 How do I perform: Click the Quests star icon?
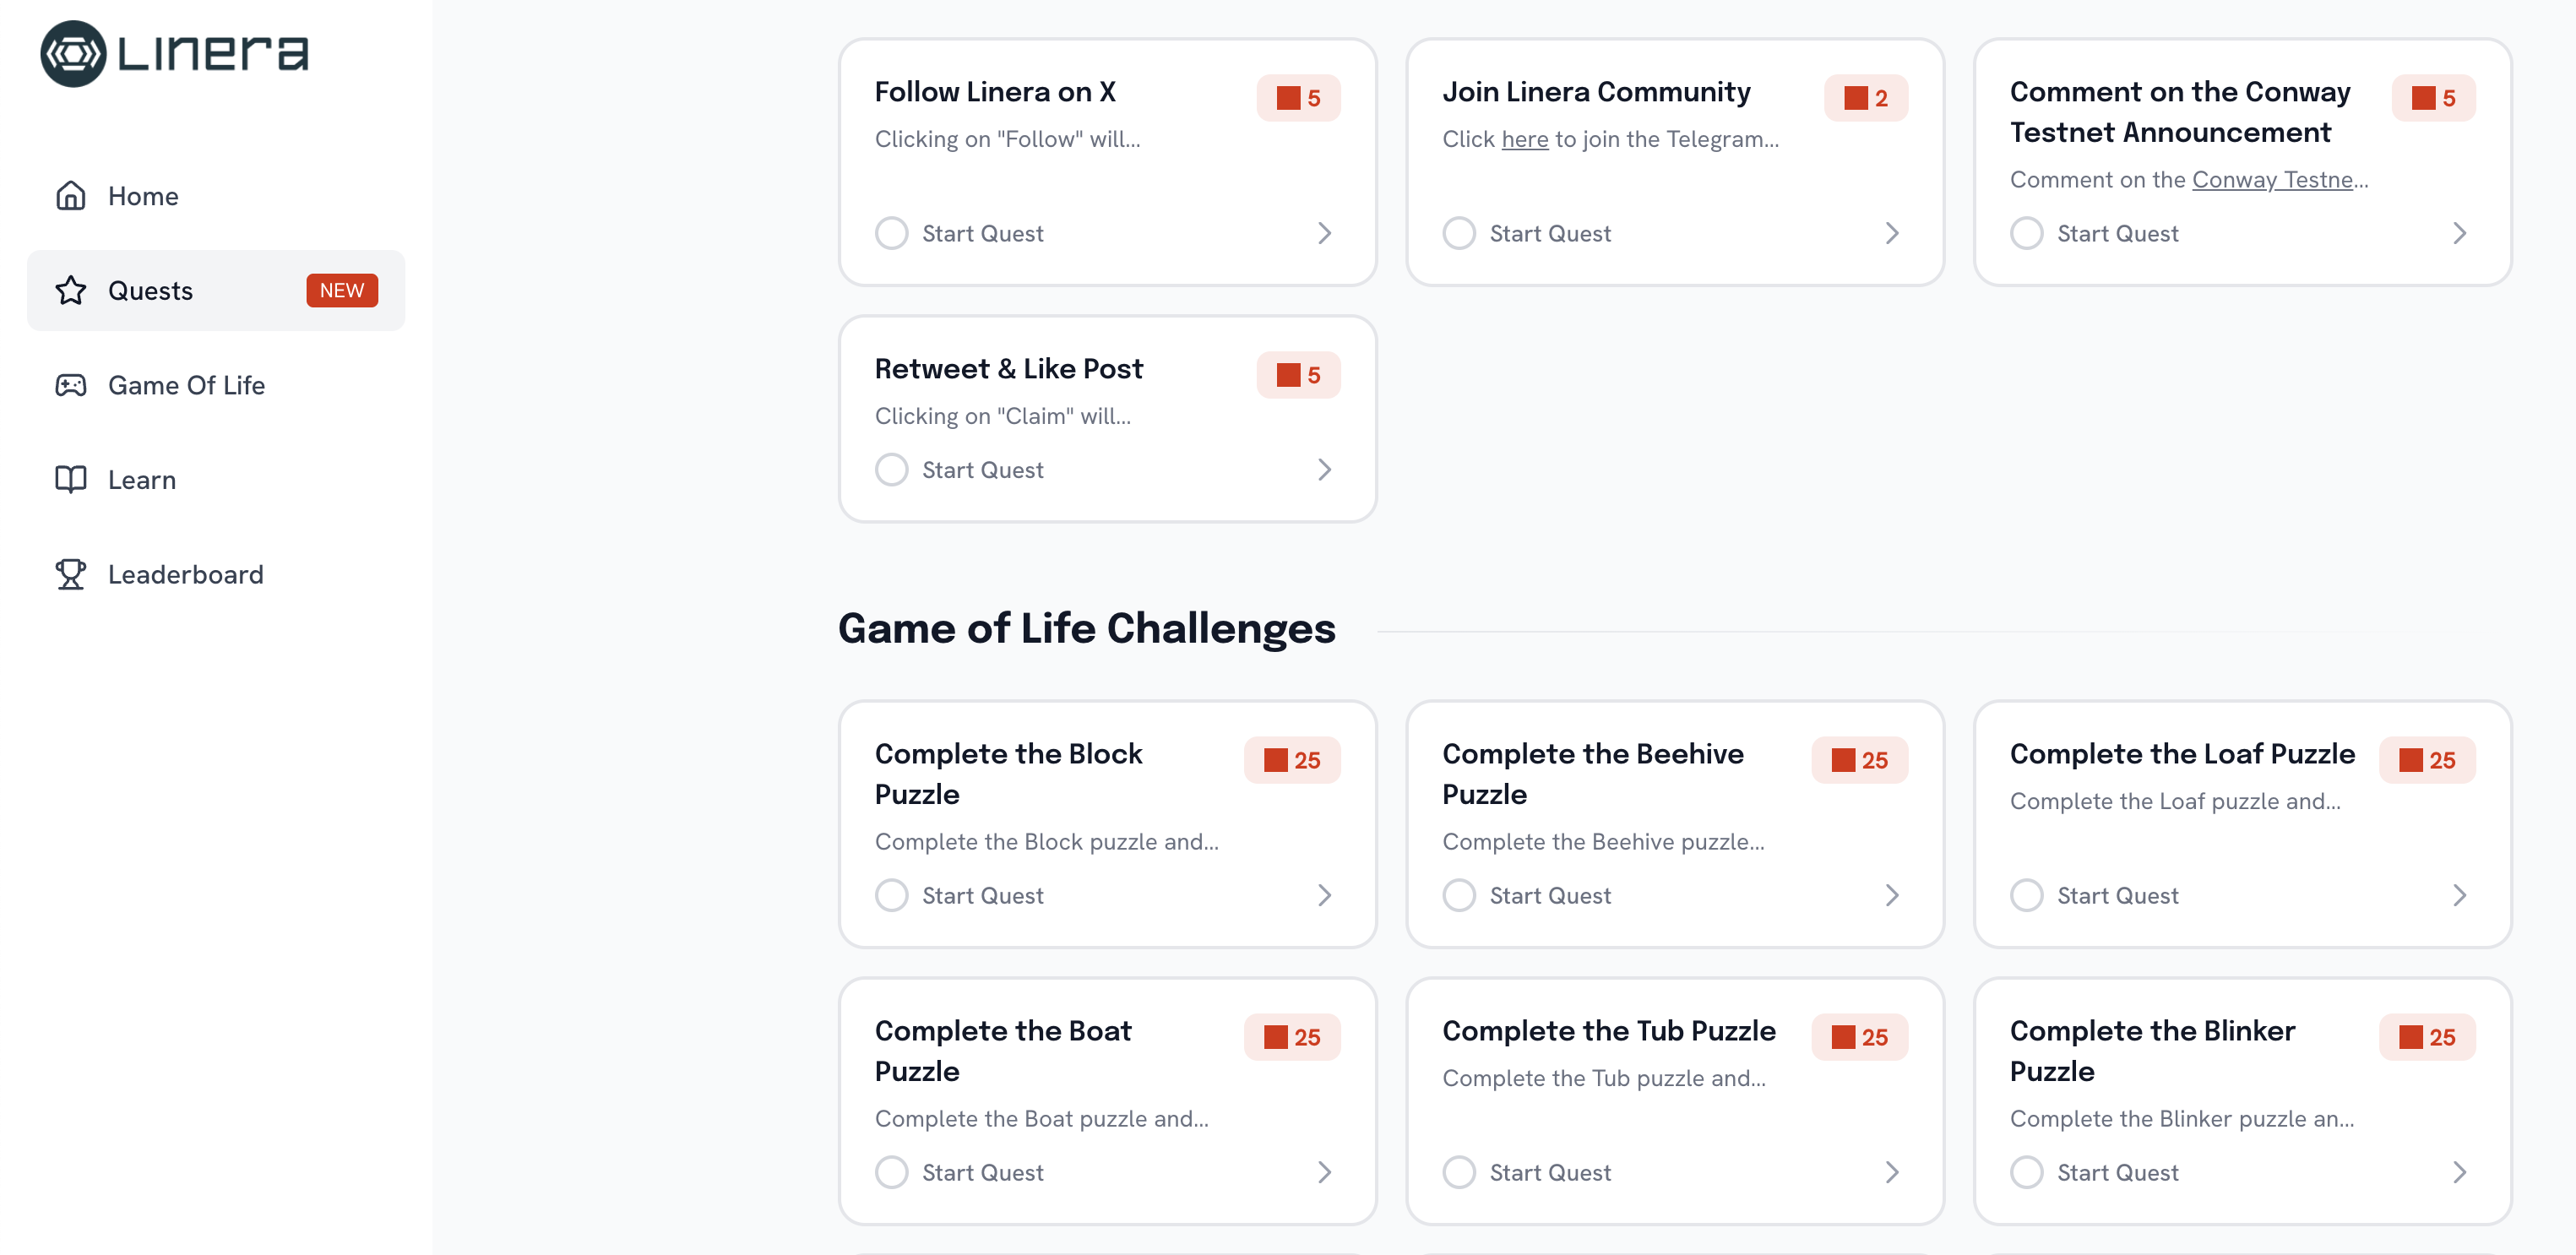[70, 291]
